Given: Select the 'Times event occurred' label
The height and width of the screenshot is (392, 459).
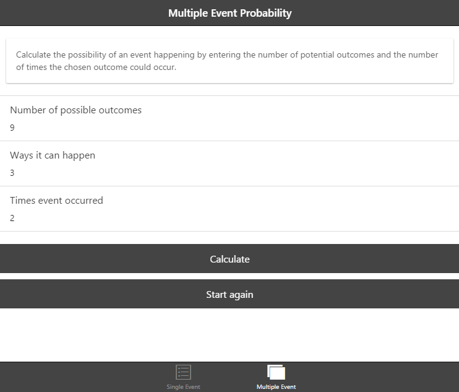Looking at the screenshot, I should coord(56,201).
